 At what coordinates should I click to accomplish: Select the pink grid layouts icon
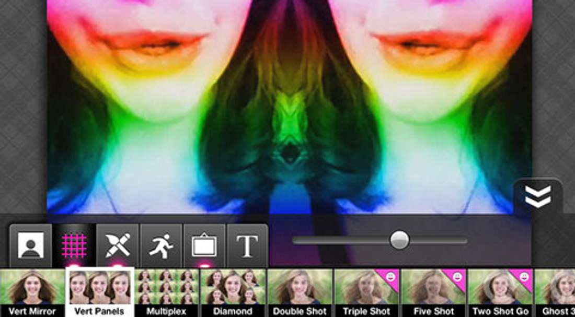click(74, 245)
